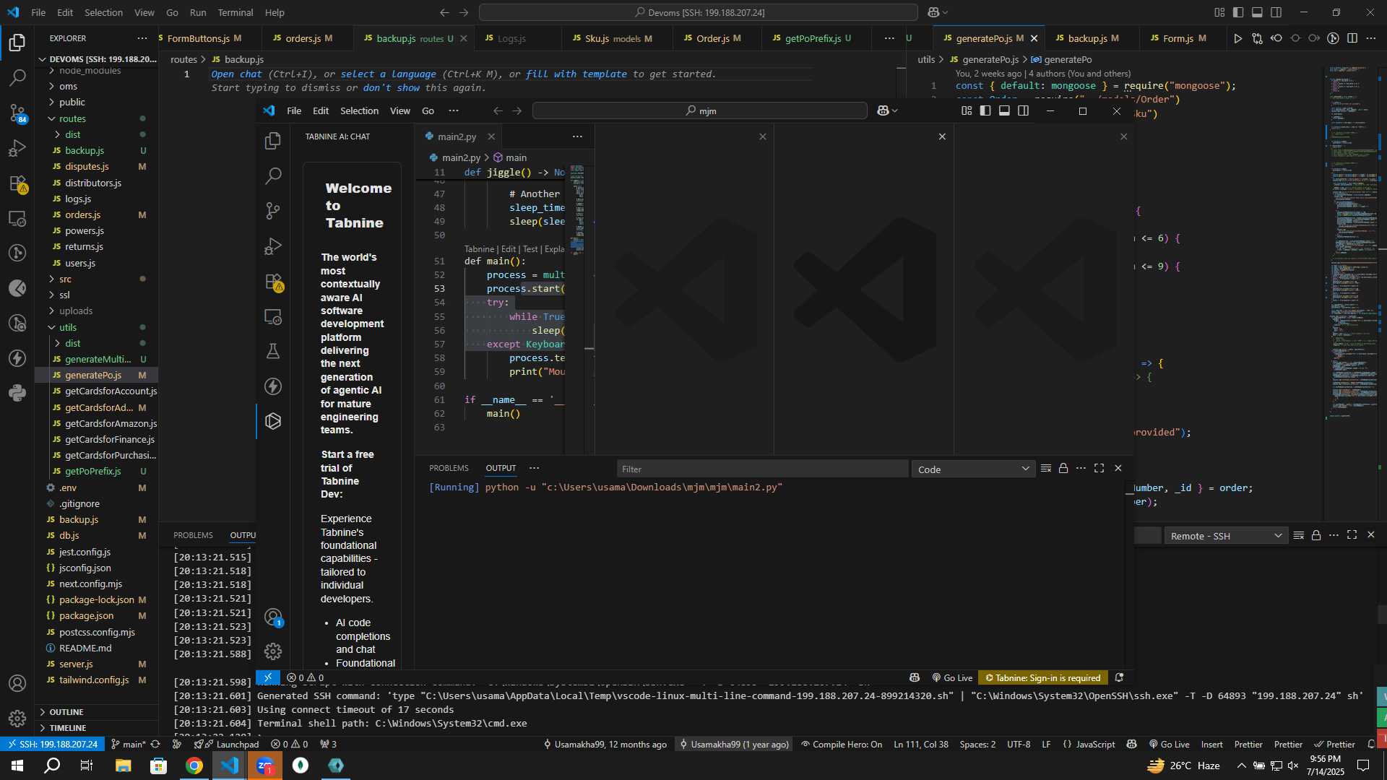Run file using play button in Devoms editor toolbar
The height and width of the screenshot is (780, 1387).
pyautogui.click(x=1237, y=38)
